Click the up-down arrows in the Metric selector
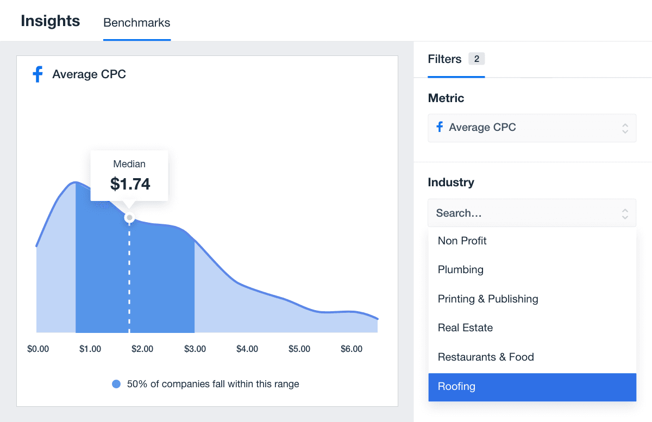Image resolution: width=652 pixels, height=422 pixels. [x=625, y=128]
